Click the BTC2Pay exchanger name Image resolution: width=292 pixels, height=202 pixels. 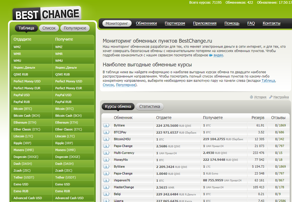(120, 132)
